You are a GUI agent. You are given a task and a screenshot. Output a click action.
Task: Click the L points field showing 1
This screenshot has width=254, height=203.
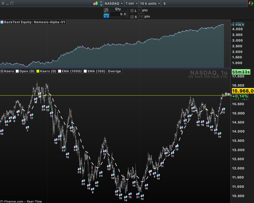coord(140,10)
